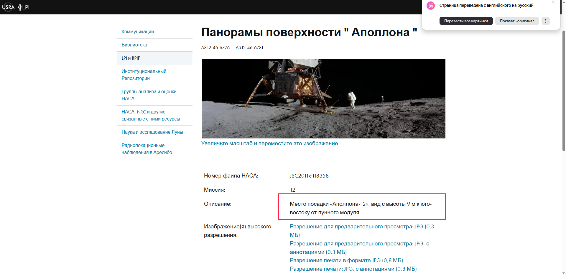Open НАСА, NRC и другие ресурсы link
The image size is (566, 276).
pyautogui.click(x=151, y=115)
